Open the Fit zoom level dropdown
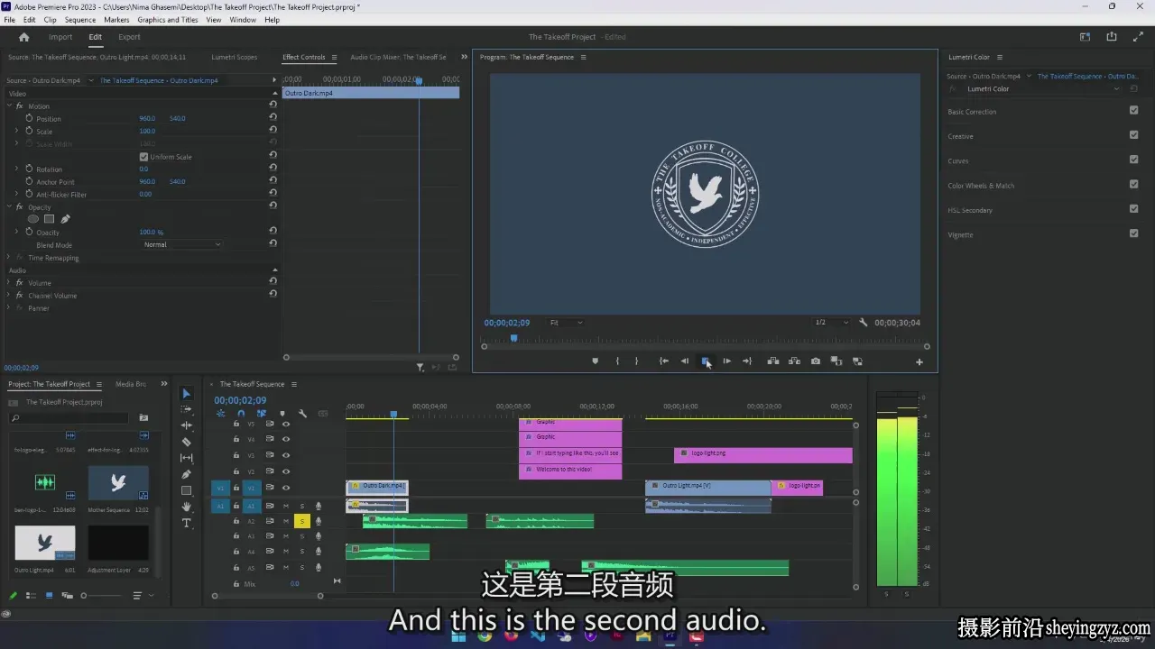Viewport: 1155px width, 649px height. [566, 323]
